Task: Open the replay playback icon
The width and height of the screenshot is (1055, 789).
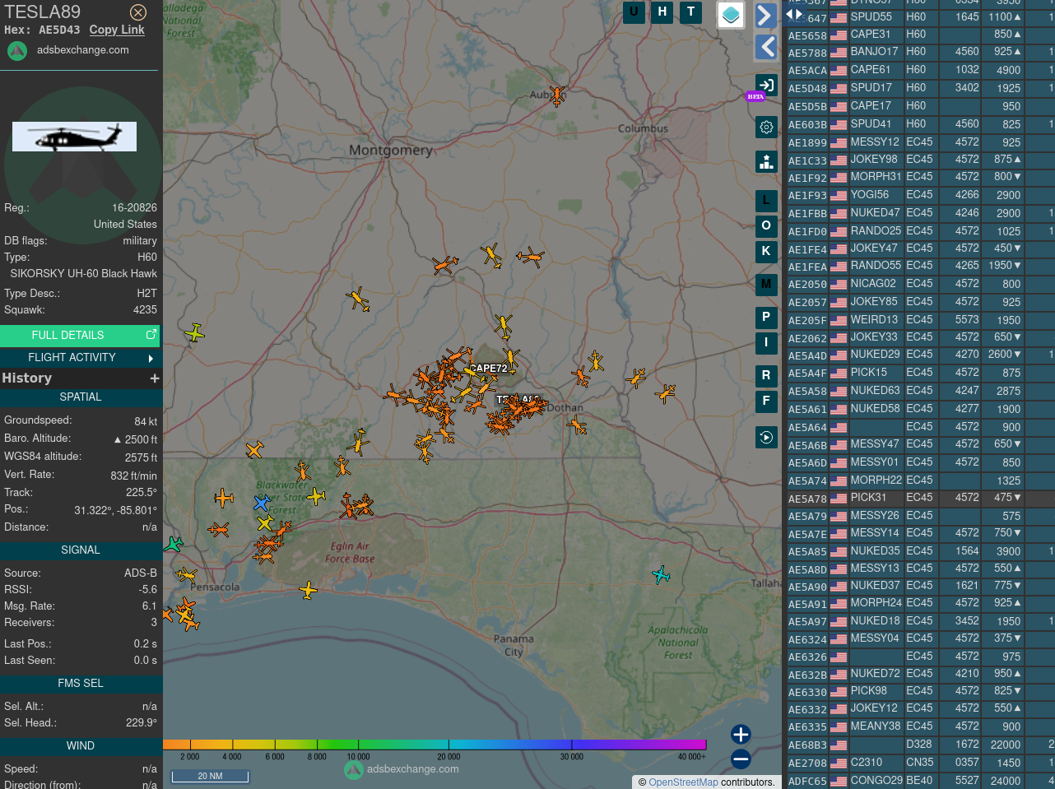Action: [766, 438]
